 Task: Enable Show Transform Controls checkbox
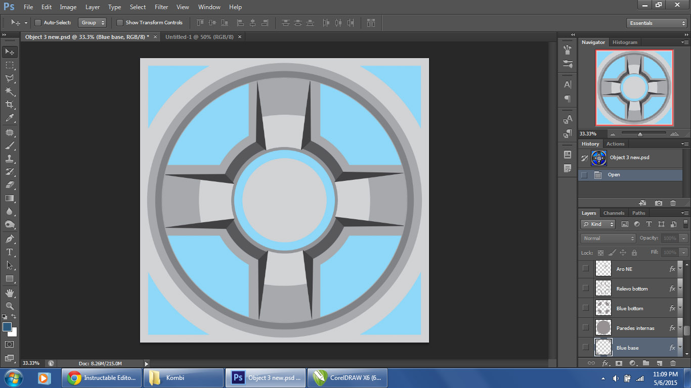point(120,23)
